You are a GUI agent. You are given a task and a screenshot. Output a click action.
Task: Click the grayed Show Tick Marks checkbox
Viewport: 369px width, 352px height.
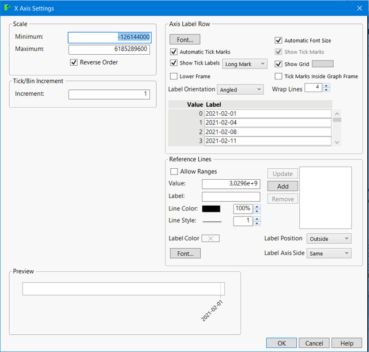pos(278,52)
